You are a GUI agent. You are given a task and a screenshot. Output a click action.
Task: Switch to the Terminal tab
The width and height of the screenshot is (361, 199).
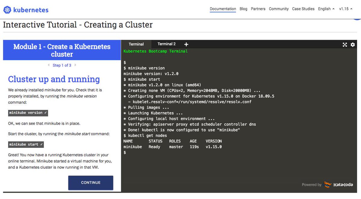pos(136,44)
